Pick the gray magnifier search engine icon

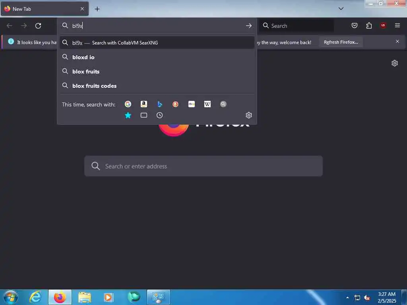223,104
